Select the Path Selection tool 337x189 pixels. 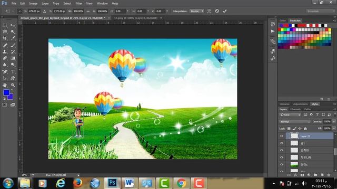[x=5, y=78]
